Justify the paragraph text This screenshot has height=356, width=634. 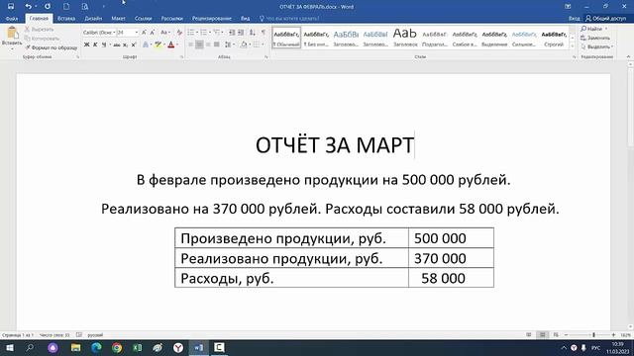click(217, 44)
